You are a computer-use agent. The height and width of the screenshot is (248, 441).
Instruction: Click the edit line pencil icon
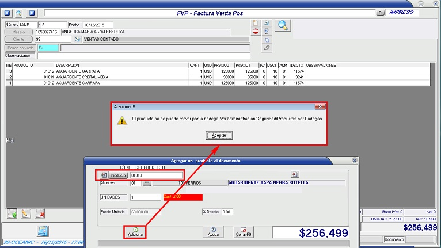click(x=25, y=213)
